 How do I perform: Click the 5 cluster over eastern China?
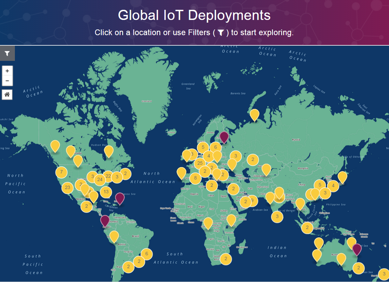point(320,184)
